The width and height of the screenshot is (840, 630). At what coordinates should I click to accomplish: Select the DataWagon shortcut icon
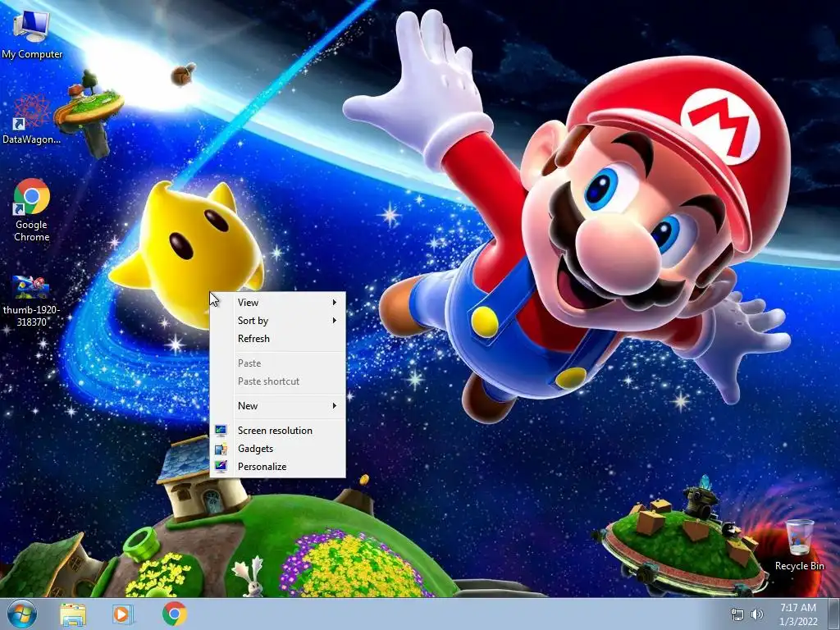pos(31,119)
